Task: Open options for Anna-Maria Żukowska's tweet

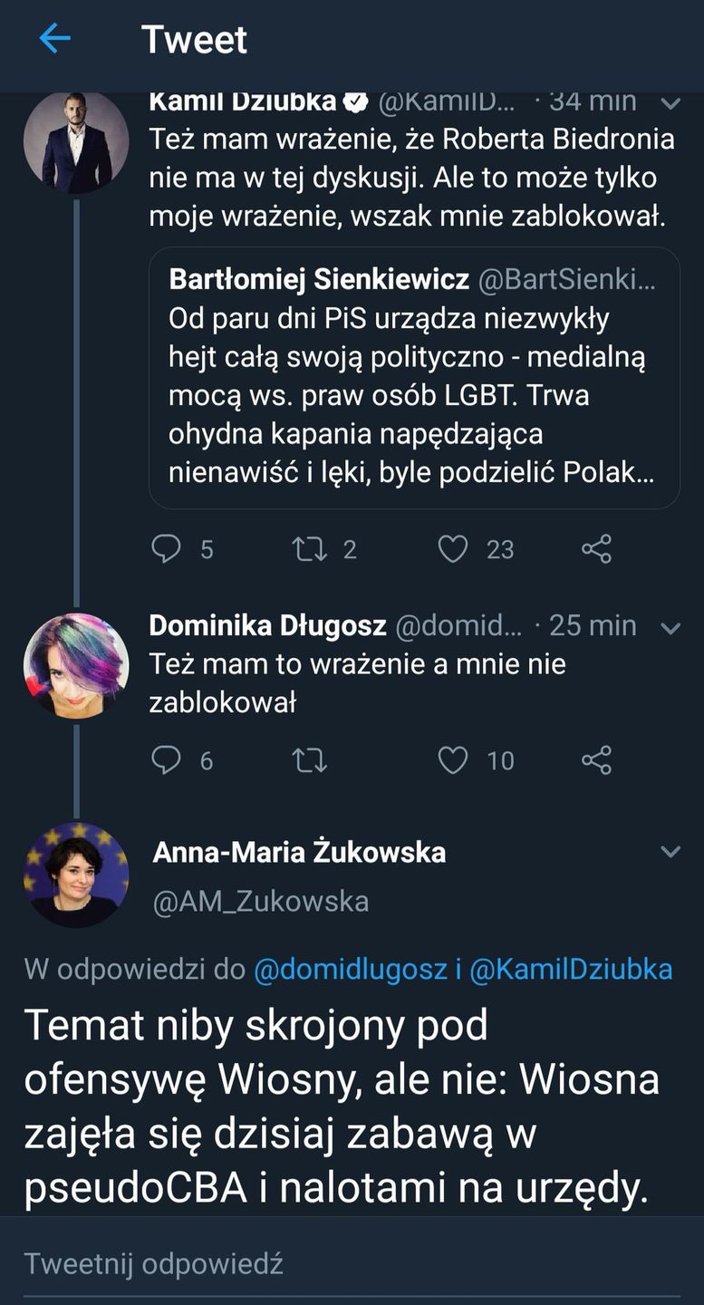Action: pyautogui.click(x=670, y=852)
